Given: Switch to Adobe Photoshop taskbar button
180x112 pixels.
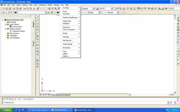Looking at the screenshot, I should coord(61,110).
